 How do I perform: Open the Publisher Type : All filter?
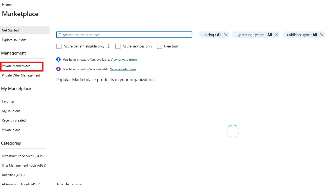(x=302, y=35)
